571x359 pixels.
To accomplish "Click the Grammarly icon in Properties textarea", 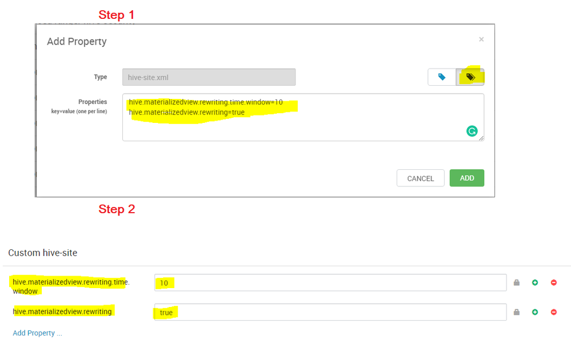I will [472, 131].
